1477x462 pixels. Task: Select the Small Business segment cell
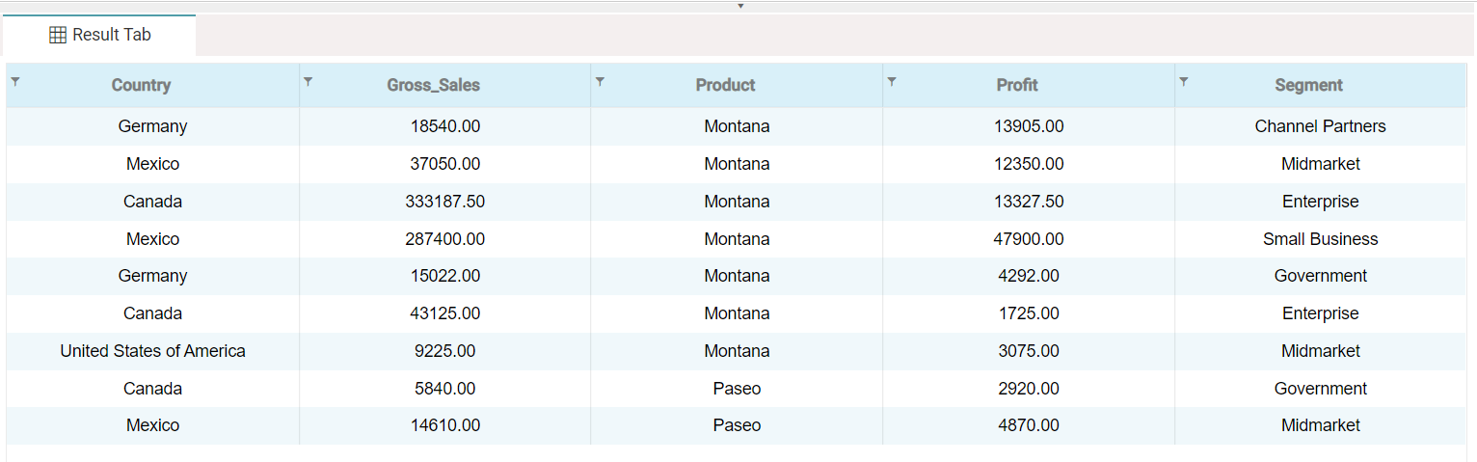[x=1320, y=239]
